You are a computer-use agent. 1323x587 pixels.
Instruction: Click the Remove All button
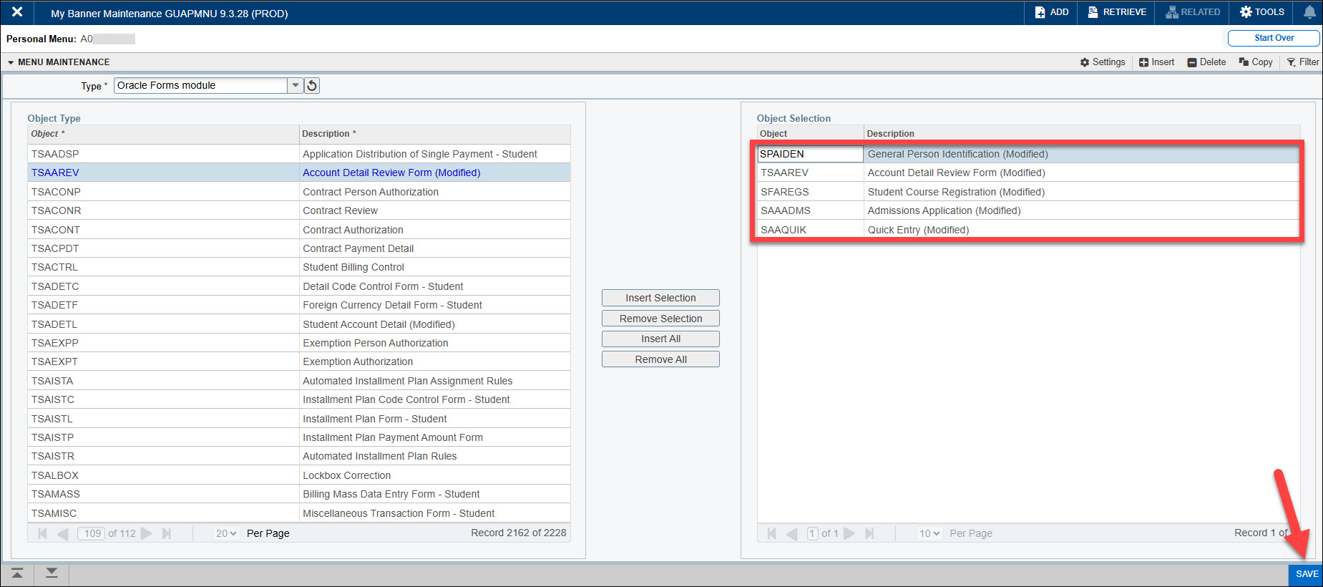tap(660, 359)
